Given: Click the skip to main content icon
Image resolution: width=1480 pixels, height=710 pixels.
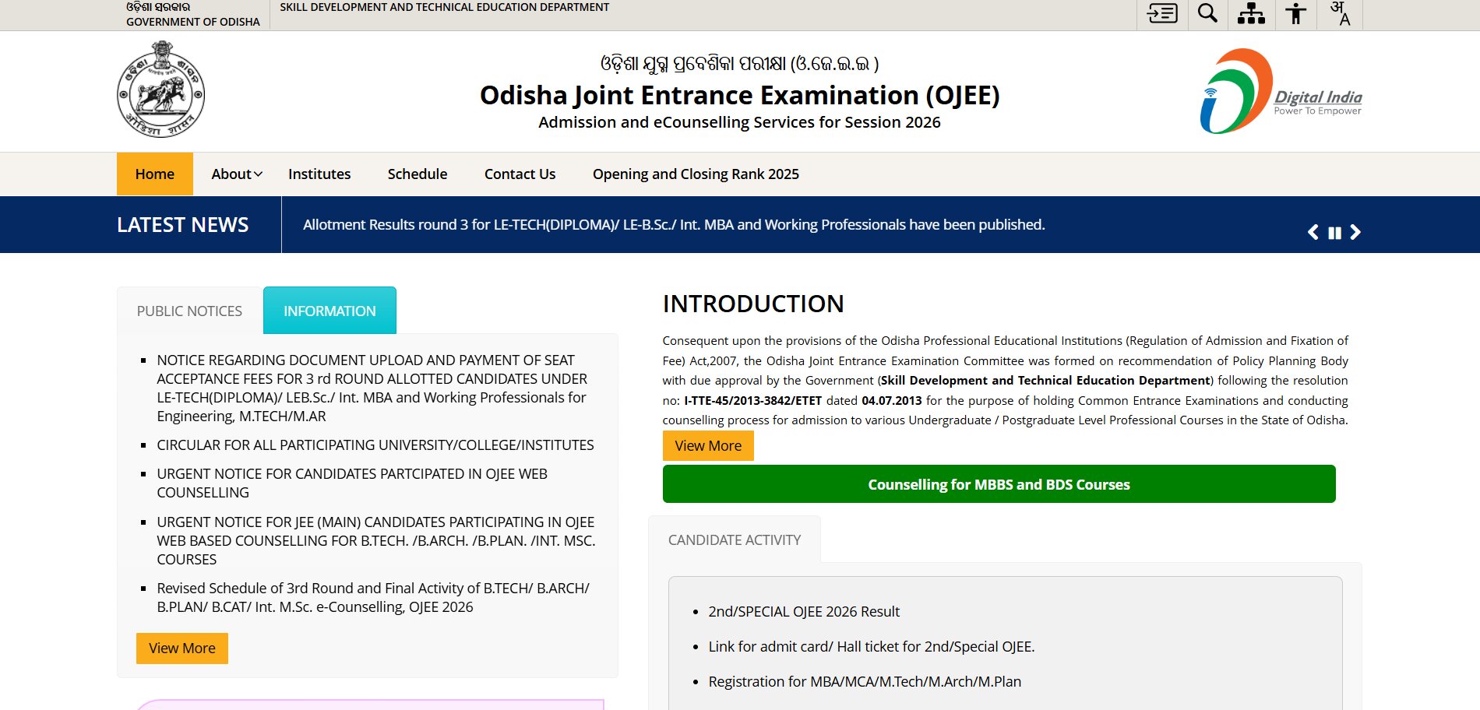Looking at the screenshot, I should click(x=1162, y=13).
